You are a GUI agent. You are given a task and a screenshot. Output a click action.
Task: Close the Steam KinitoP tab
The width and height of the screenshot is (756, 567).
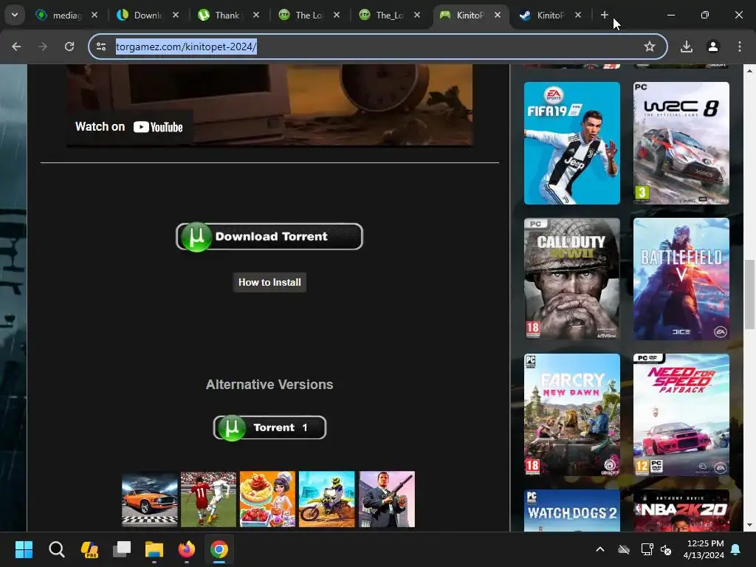coord(578,15)
